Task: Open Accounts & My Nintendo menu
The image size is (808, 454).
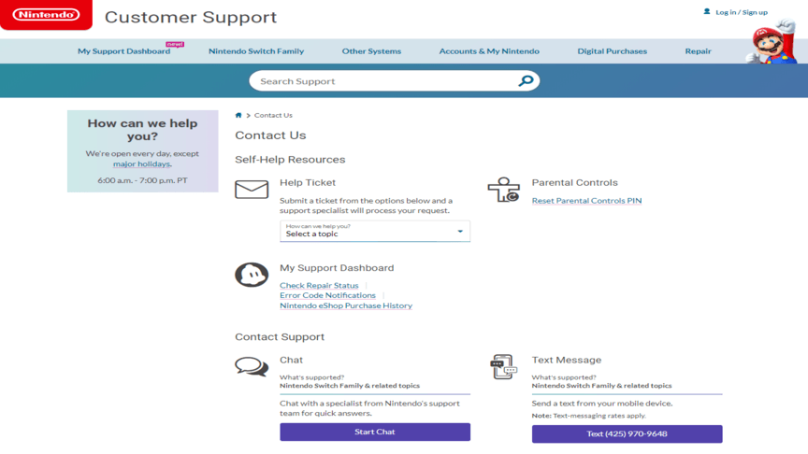Action: (x=489, y=51)
